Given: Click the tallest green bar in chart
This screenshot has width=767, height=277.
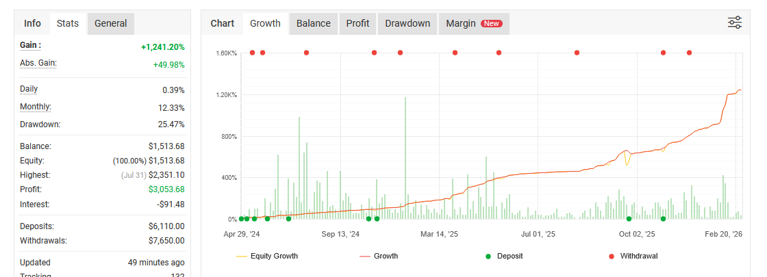Looking at the screenshot, I should (405, 157).
